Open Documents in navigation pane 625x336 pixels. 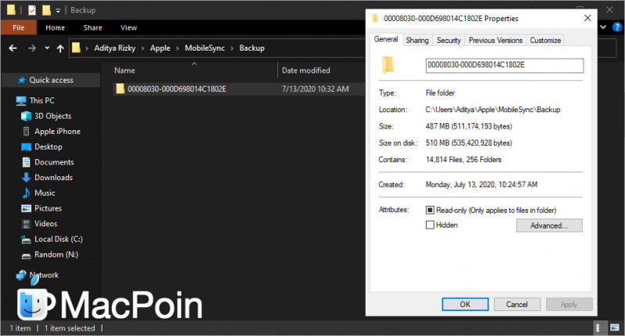tap(54, 162)
